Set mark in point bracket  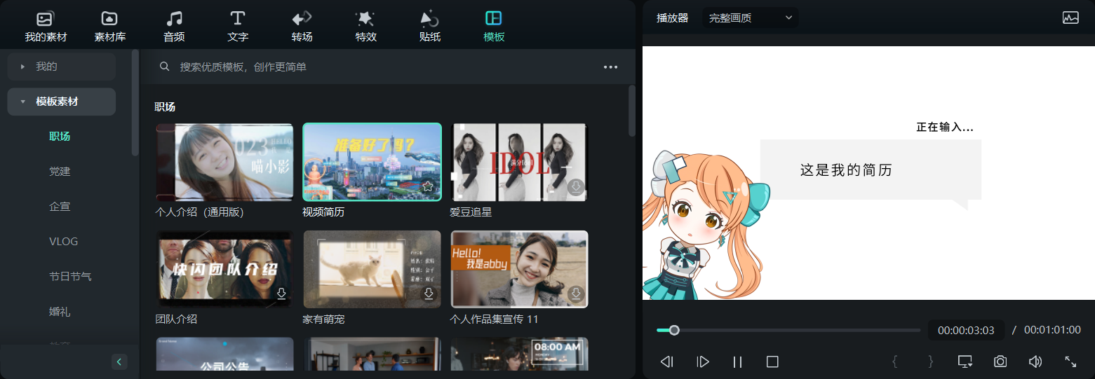pos(894,361)
